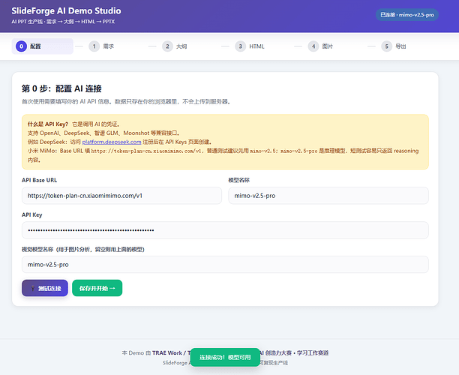Click 保存并开始 green button
Image resolution: width=459 pixels, height=375 pixels.
tap(97, 288)
